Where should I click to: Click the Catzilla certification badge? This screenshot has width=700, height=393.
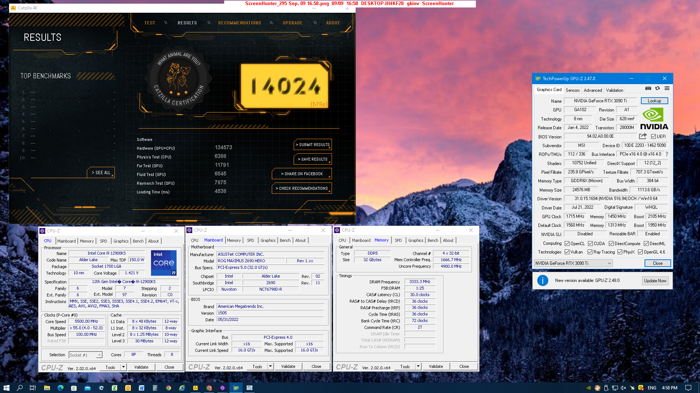(178, 79)
